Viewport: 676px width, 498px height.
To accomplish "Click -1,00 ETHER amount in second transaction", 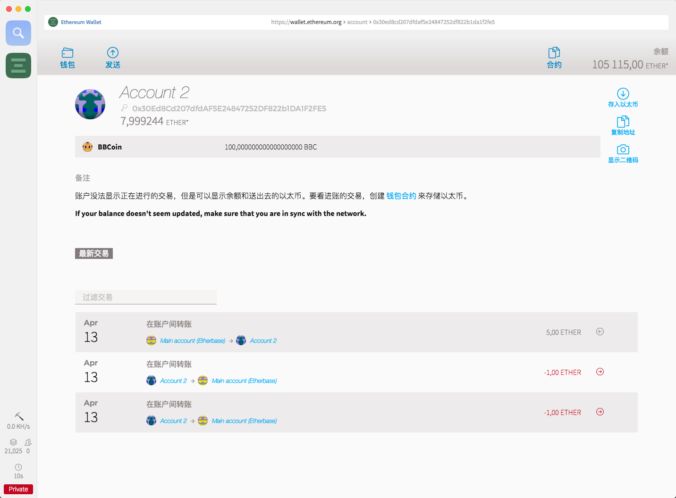I will [562, 373].
